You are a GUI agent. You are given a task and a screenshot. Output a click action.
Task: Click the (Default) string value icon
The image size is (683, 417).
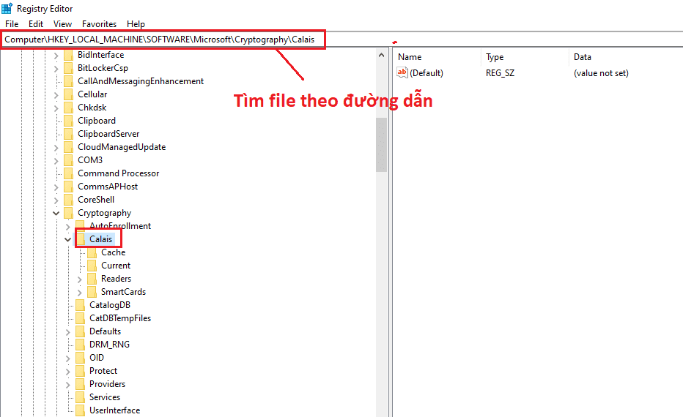(402, 72)
